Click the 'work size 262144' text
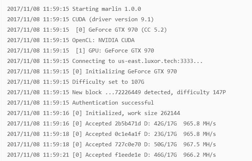This screenshot has width=252, height=161. point(154,113)
